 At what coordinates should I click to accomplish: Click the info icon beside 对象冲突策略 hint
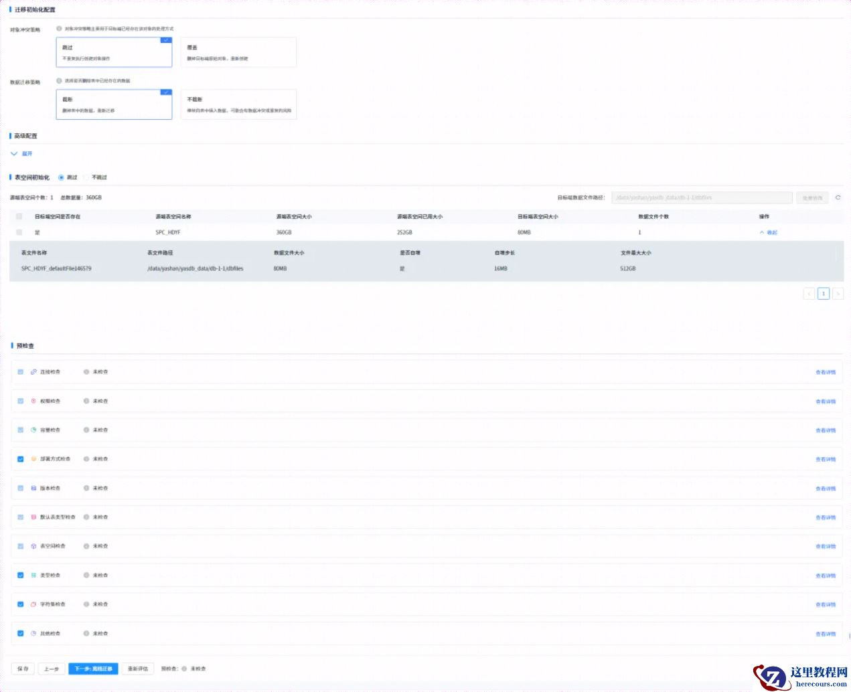(59, 29)
